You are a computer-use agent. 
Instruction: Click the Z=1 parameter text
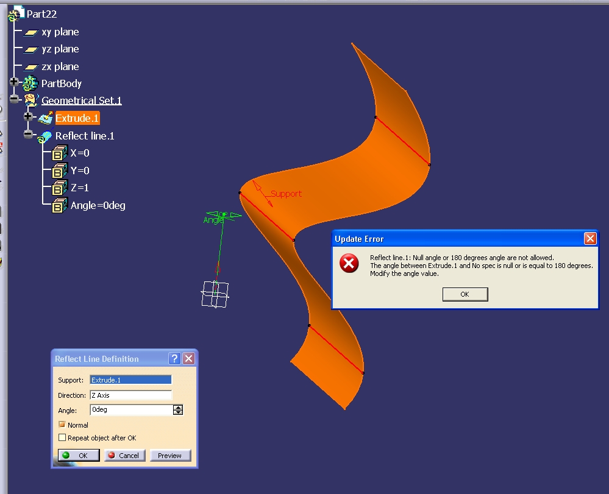coord(80,188)
